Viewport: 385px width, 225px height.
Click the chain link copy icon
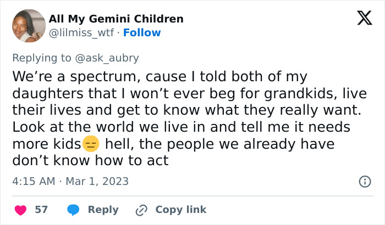tap(141, 210)
